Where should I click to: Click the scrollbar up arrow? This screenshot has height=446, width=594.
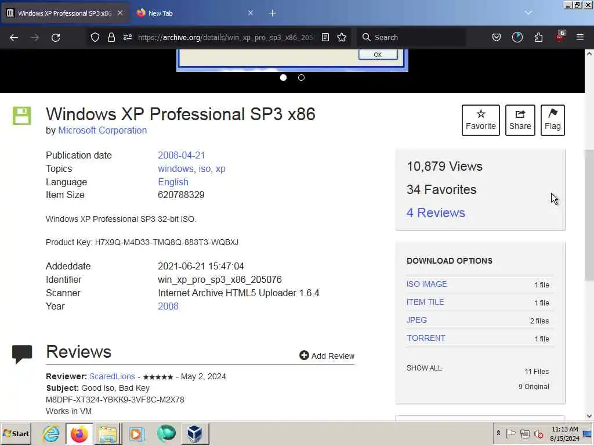589,53
